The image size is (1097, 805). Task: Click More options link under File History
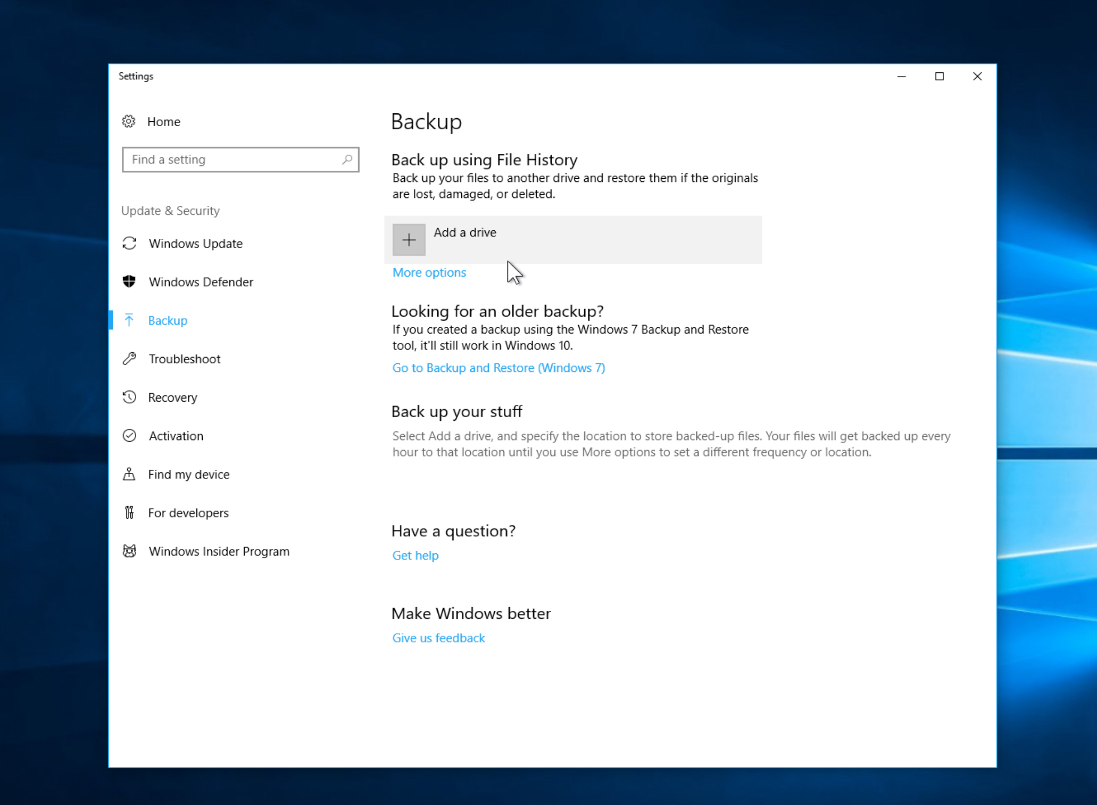coord(429,272)
